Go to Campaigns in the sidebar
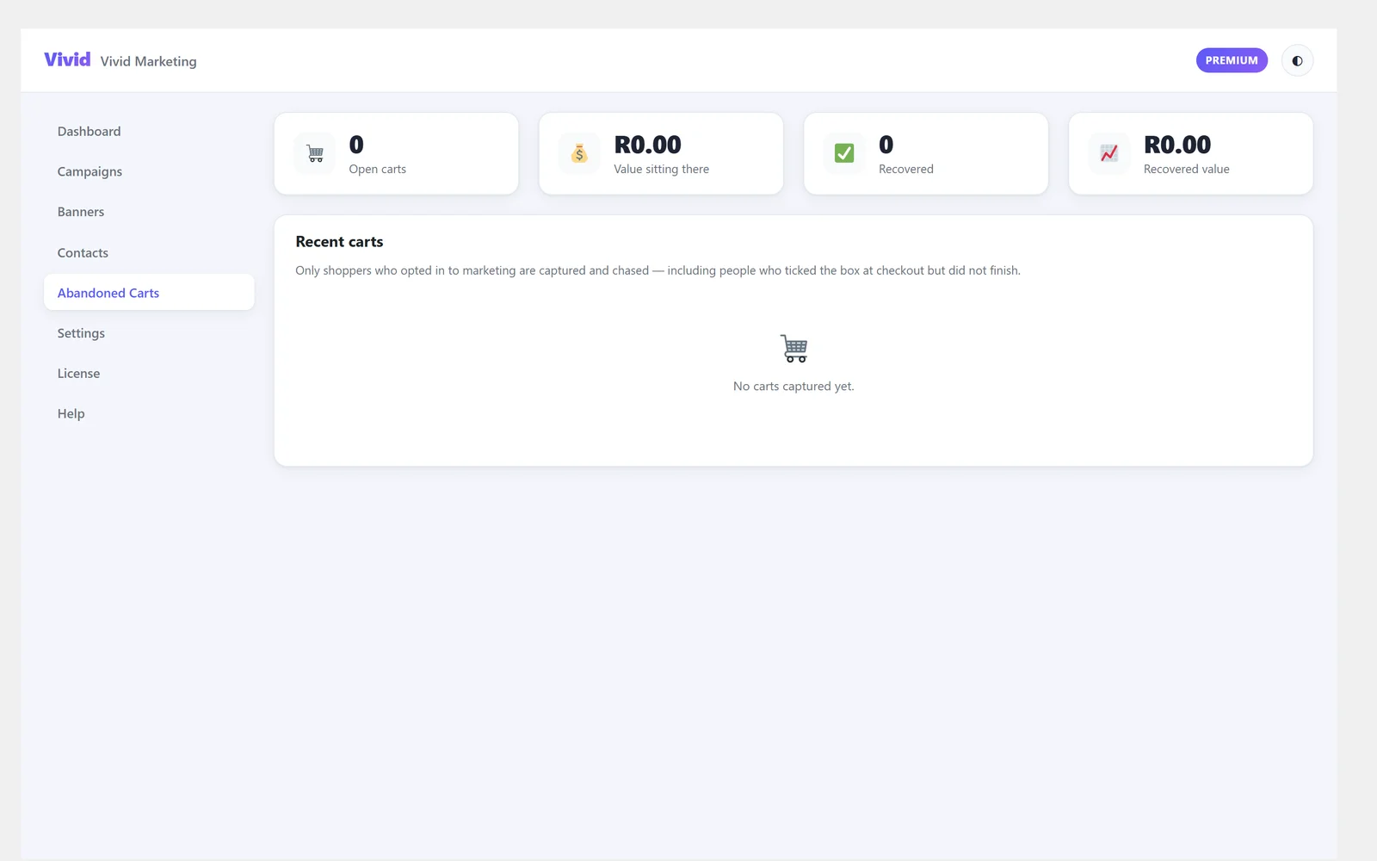Image resolution: width=1377 pixels, height=861 pixels. tap(149, 171)
